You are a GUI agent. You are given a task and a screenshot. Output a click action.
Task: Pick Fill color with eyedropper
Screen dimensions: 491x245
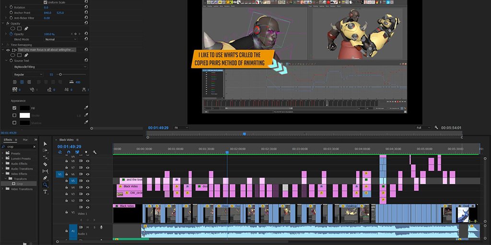click(x=86, y=108)
